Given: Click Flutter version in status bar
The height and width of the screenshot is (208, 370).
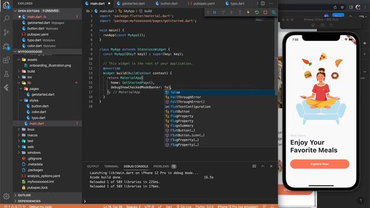Looking at the screenshot, I should point(204,206).
